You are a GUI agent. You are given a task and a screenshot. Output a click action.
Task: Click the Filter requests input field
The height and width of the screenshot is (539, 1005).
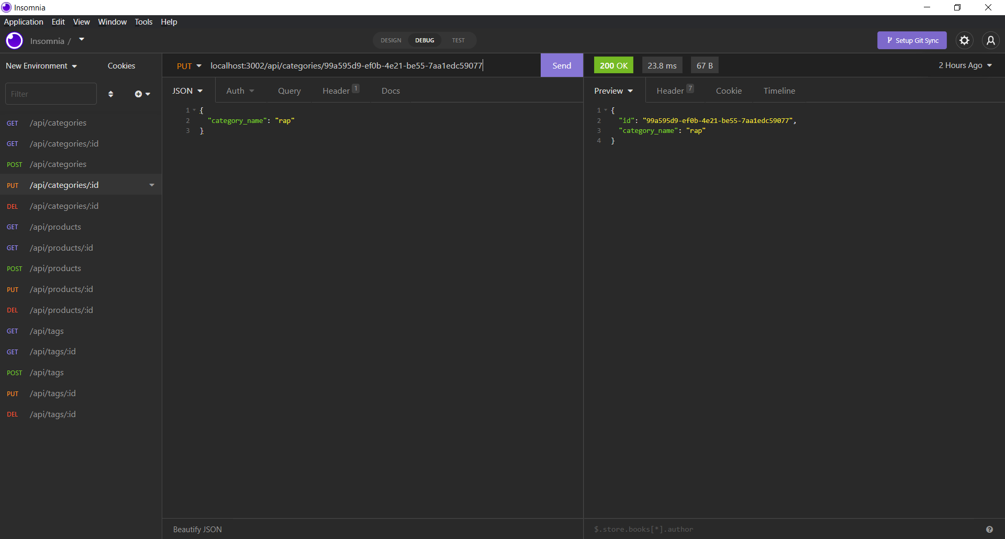(51, 94)
